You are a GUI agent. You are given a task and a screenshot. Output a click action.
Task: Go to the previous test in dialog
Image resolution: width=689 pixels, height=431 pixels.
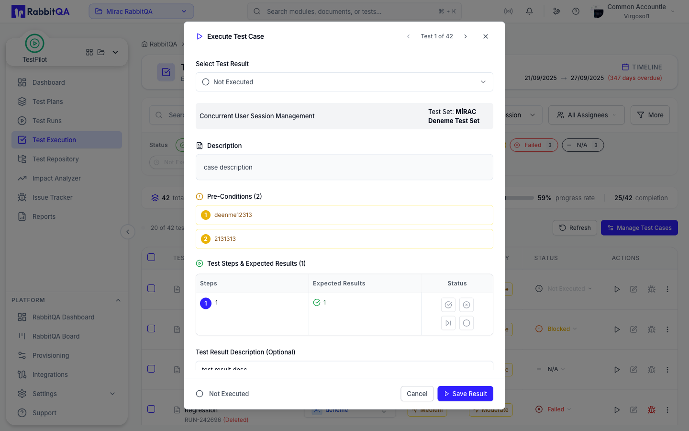(408, 36)
